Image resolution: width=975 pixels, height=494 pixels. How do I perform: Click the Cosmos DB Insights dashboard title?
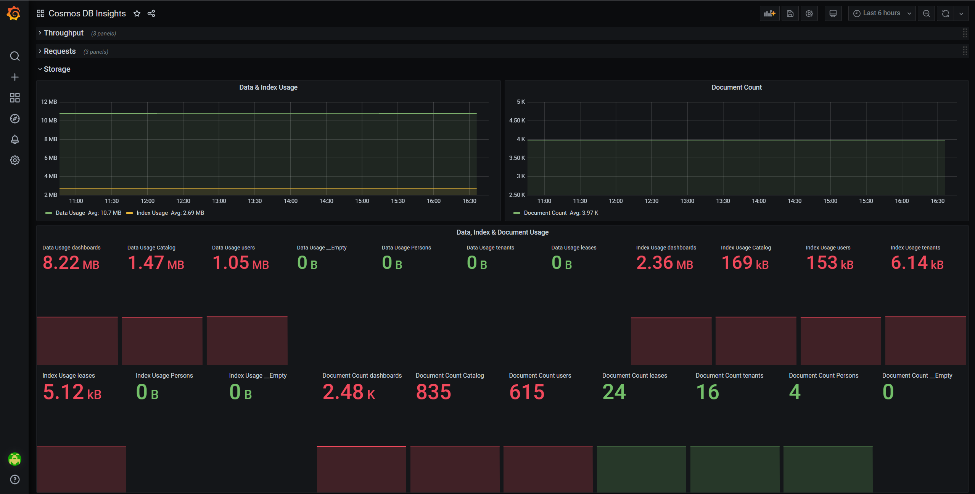87,14
